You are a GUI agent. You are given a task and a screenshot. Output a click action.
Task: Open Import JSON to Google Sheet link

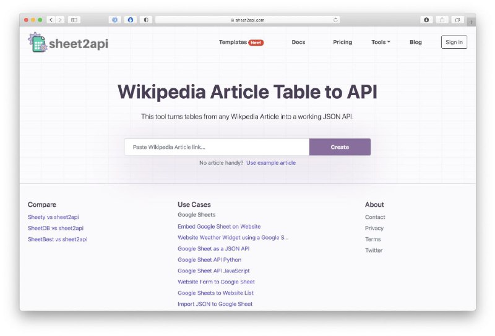tap(215, 304)
